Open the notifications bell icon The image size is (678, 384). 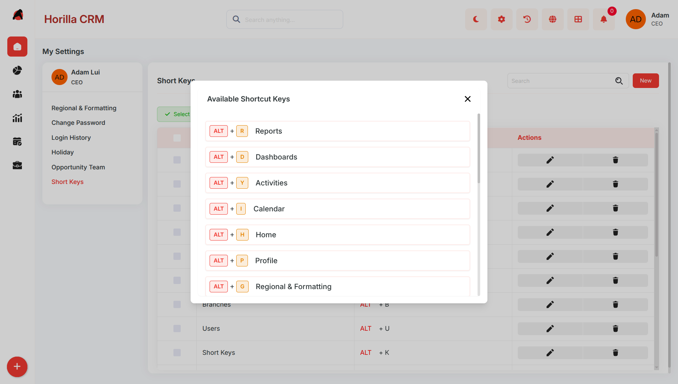[x=604, y=19]
